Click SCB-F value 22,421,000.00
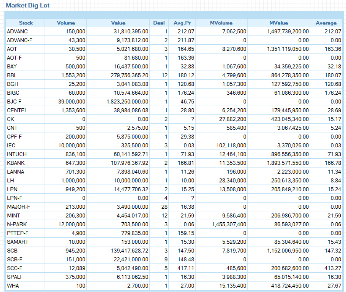This screenshot has width=346, height=292. pyautogui.click(x=131, y=260)
